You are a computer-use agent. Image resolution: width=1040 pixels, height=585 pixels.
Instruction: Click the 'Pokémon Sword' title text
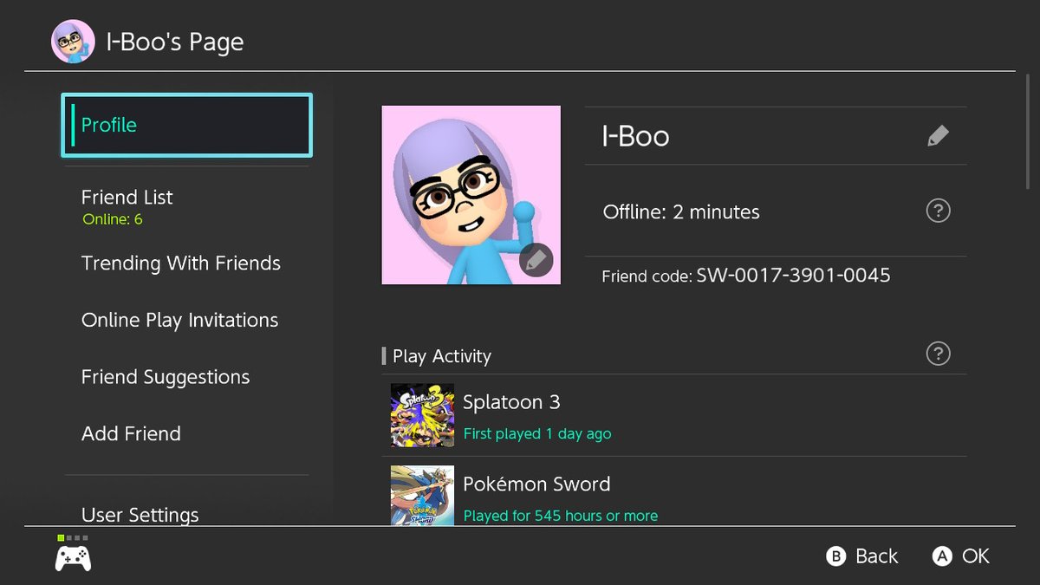(536, 484)
